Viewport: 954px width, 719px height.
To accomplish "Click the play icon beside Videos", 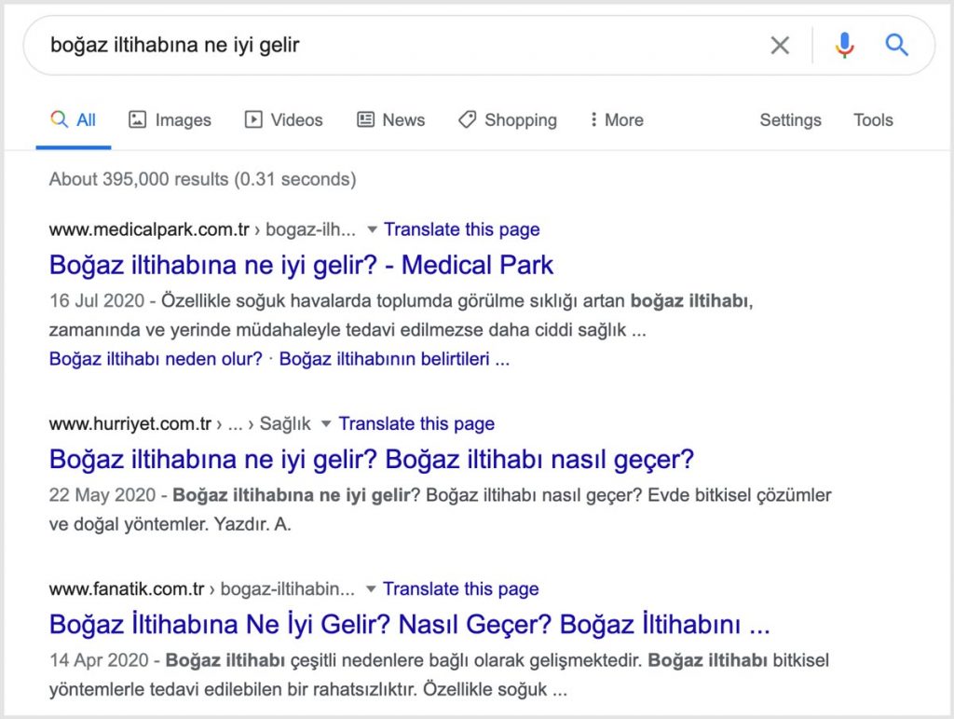I will [253, 119].
